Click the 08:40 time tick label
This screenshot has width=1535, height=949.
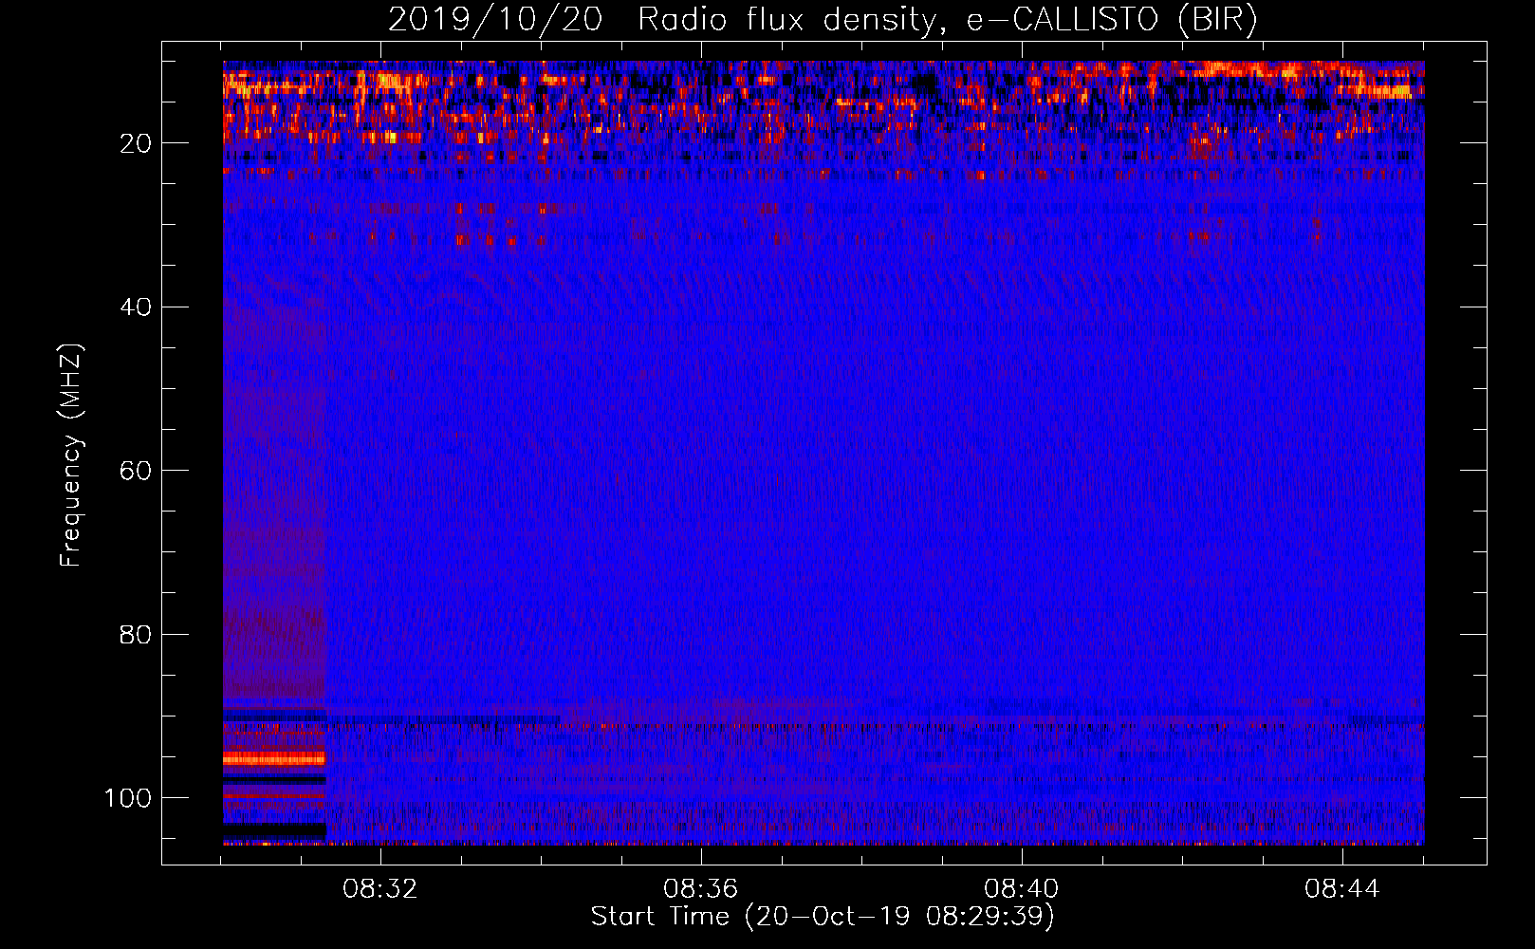point(1021,889)
